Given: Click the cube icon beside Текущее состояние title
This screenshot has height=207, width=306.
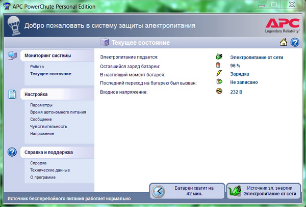Looking at the screenshot, I should tap(105, 42).
